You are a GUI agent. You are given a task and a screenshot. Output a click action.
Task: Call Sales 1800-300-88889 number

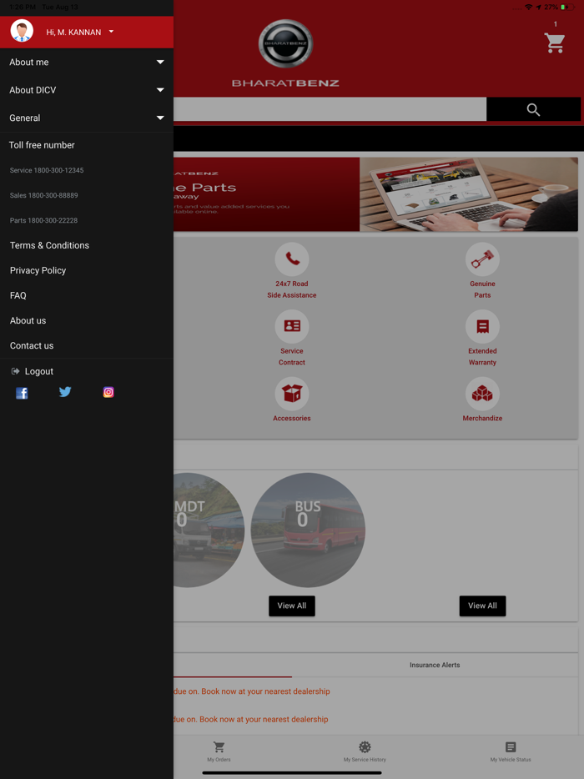click(x=43, y=195)
